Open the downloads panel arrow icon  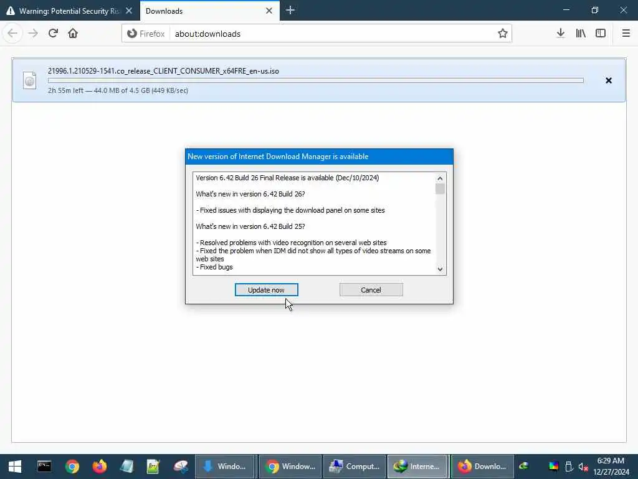561,34
